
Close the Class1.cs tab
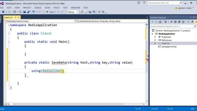coord(19,17)
